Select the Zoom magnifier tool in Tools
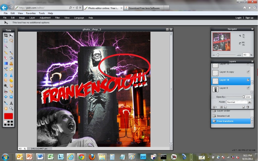Viewport: 258px width, 161px height. [11, 108]
